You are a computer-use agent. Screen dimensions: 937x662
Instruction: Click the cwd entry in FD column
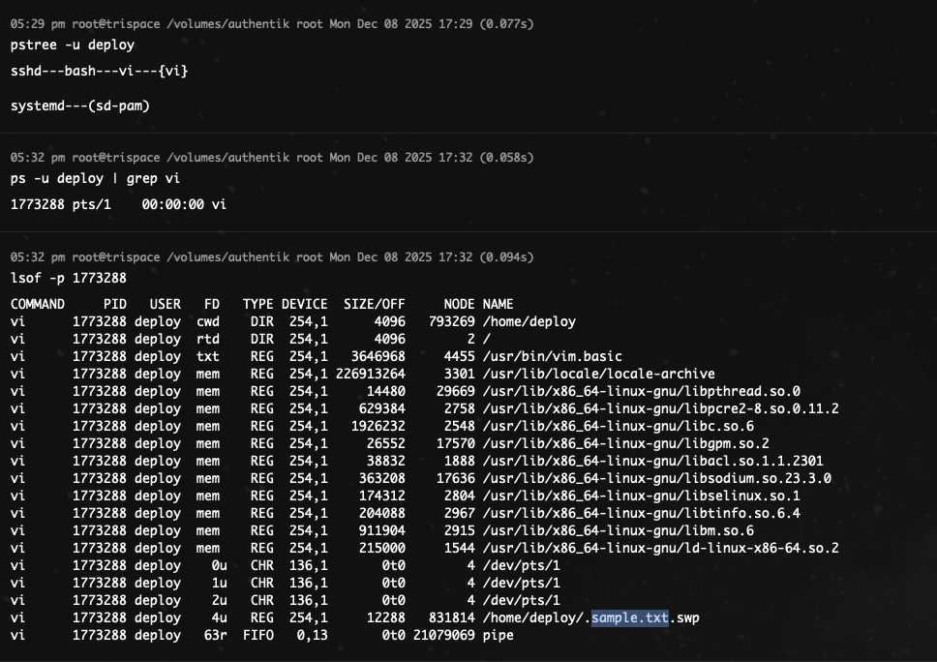tap(208, 321)
